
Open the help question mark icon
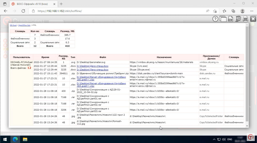click(x=215, y=19)
